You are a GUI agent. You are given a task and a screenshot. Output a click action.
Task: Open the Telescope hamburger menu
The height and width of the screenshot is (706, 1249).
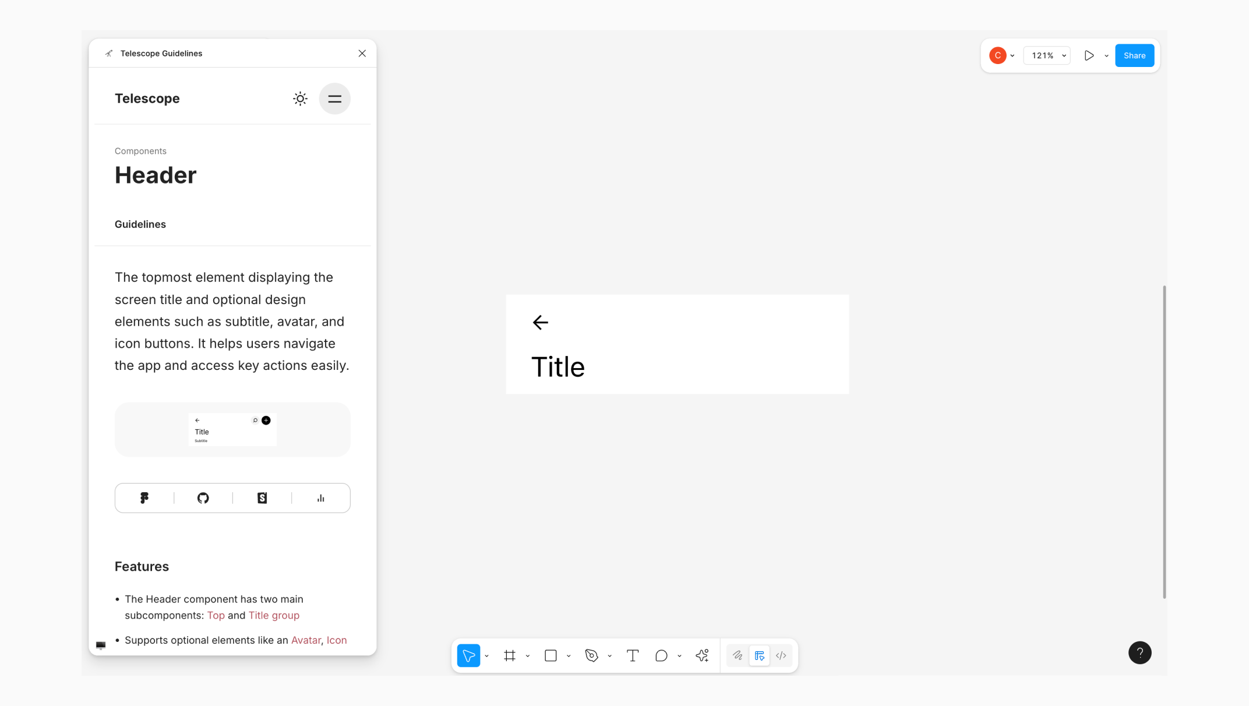(x=334, y=99)
